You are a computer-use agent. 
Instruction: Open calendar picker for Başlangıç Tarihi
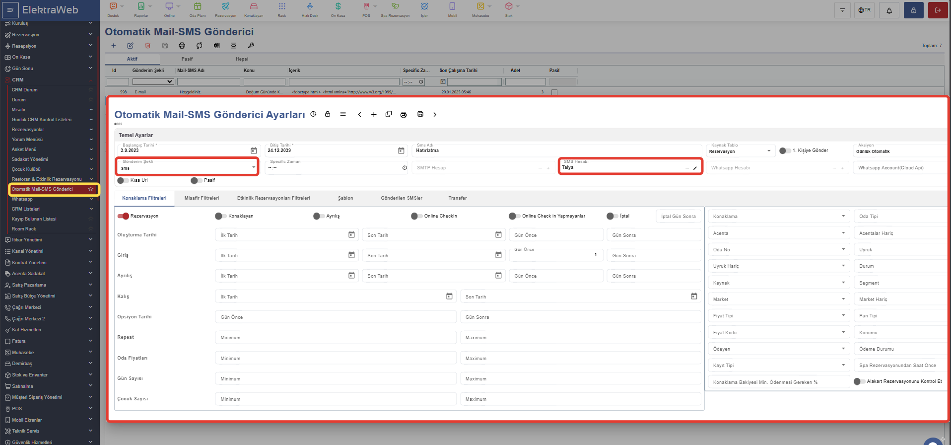[x=254, y=150]
